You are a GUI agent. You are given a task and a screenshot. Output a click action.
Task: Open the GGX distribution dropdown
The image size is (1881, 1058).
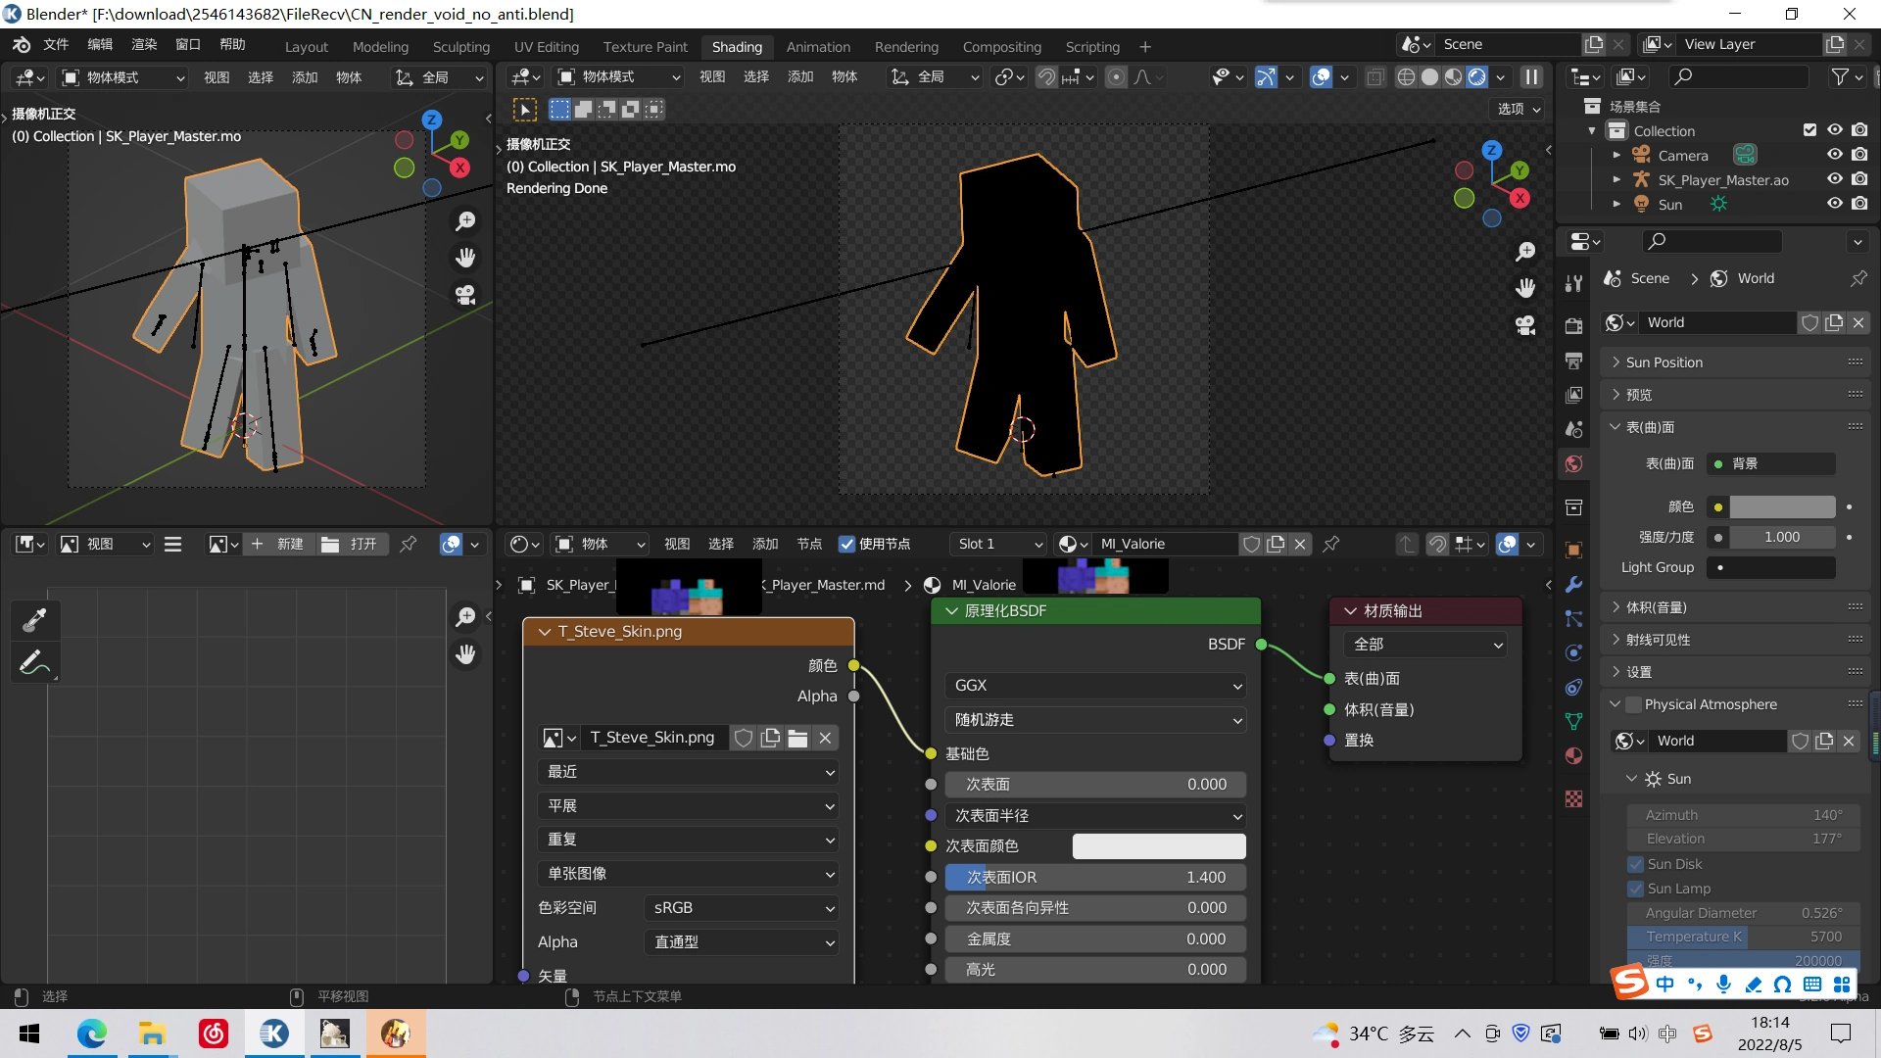pyautogui.click(x=1094, y=686)
